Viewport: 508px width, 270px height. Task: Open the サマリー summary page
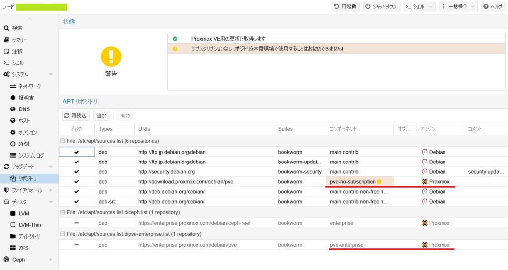pyautogui.click(x=20, y=40)
